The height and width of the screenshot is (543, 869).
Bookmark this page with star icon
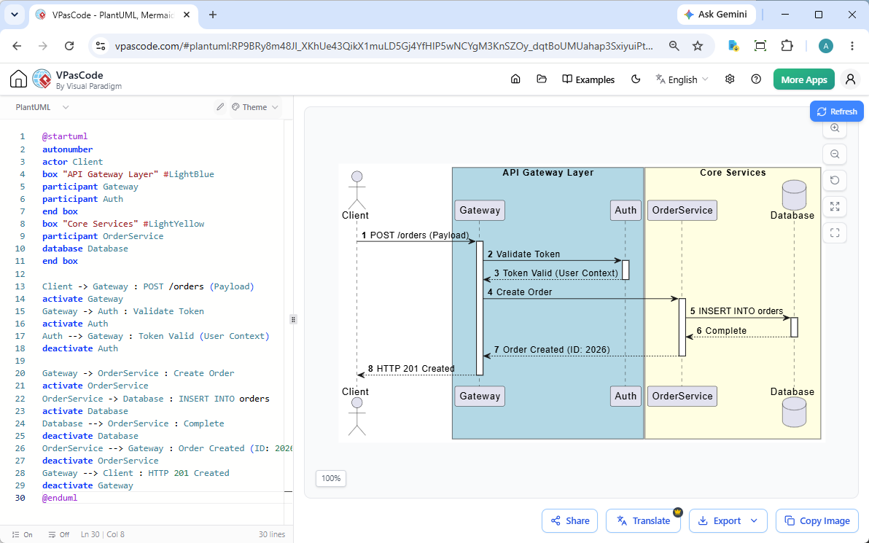[x=698, y=46]
